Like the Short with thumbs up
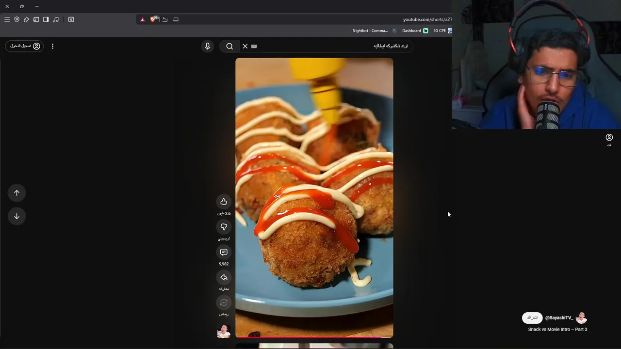 click(224, 202)
